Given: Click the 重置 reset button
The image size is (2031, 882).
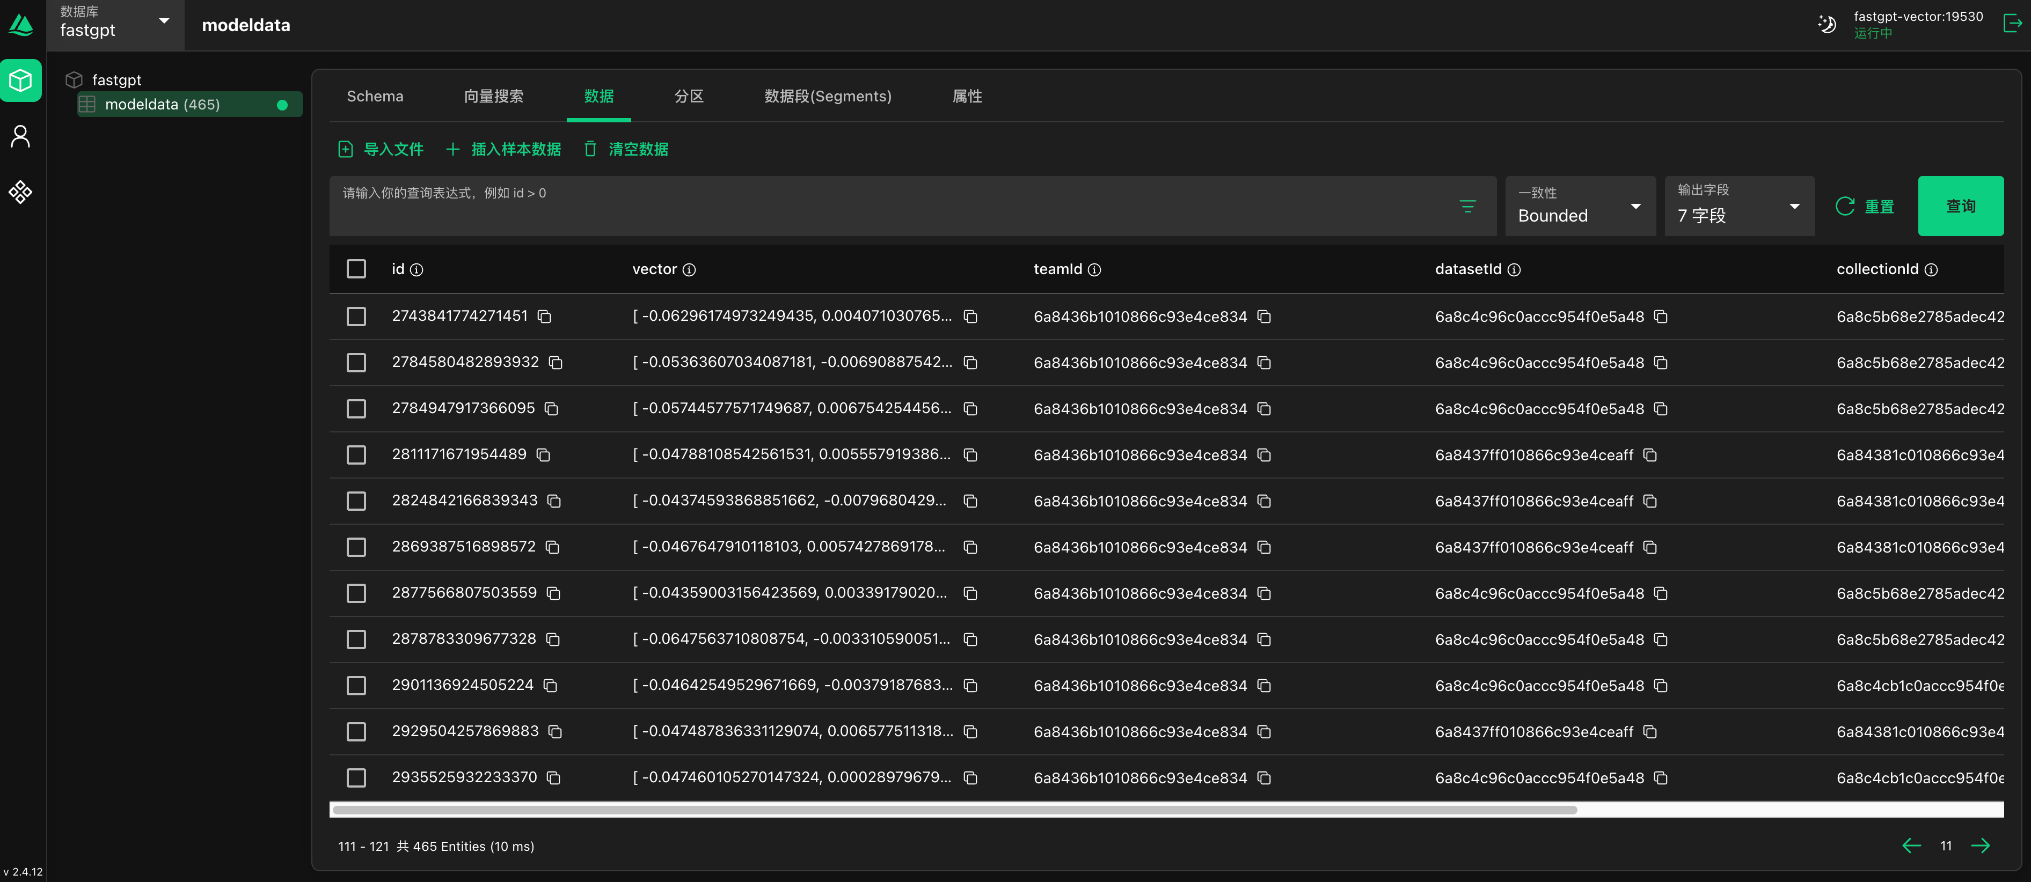Looking at the screenshot, I should 1865,207.
